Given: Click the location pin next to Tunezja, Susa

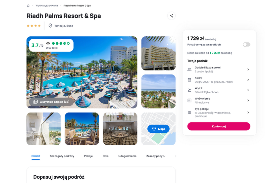Looking at the screenshot, I should [50, 26].
